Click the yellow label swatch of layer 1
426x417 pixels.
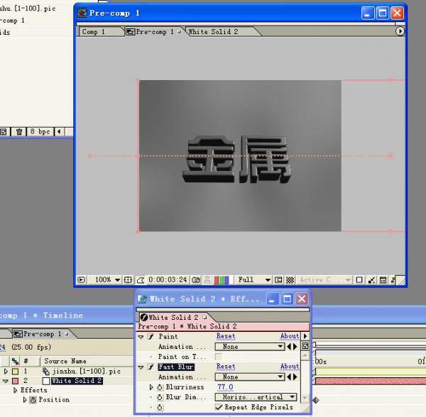(x=16, y=371)
